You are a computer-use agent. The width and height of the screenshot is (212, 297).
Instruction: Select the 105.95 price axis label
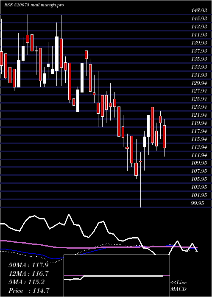(199, 179)
